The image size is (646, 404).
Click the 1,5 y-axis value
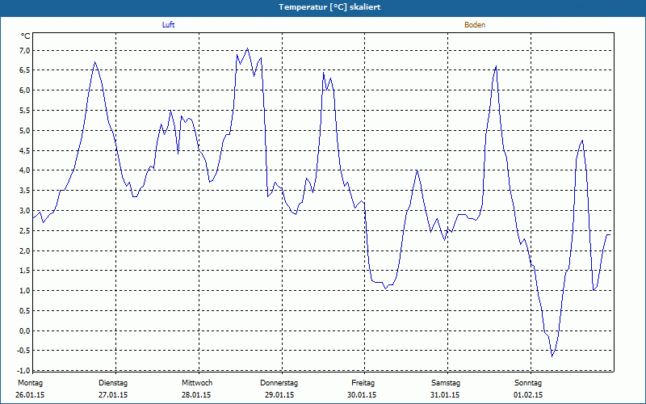click(25, 271)
